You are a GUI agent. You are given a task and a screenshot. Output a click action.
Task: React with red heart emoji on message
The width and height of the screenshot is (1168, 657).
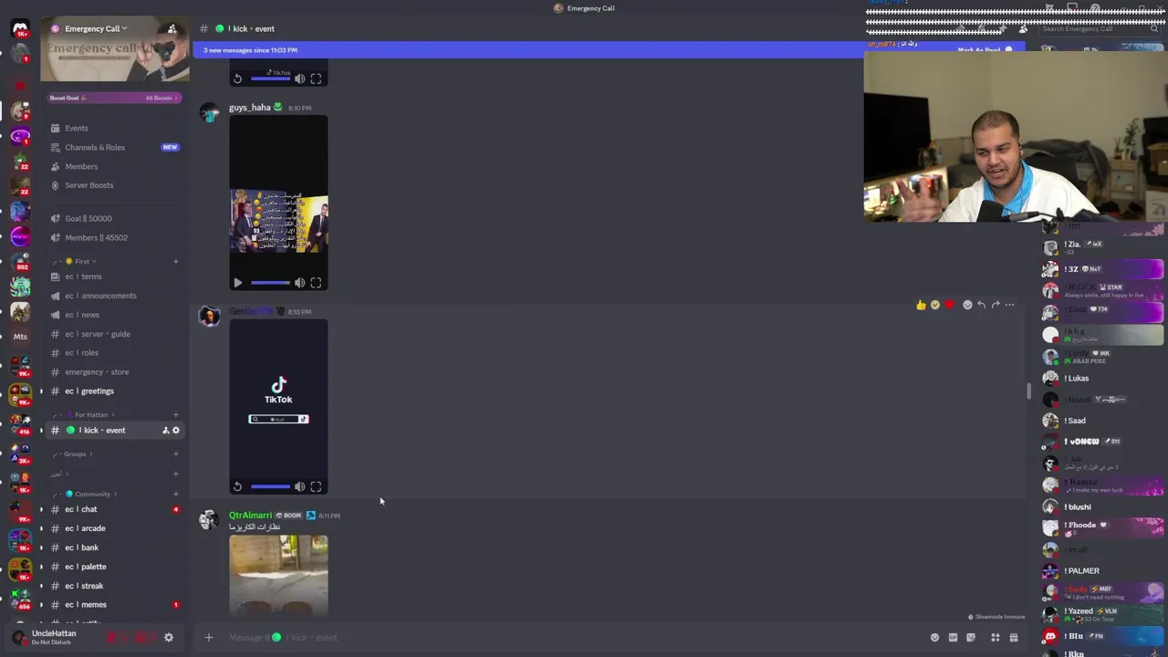950,305
